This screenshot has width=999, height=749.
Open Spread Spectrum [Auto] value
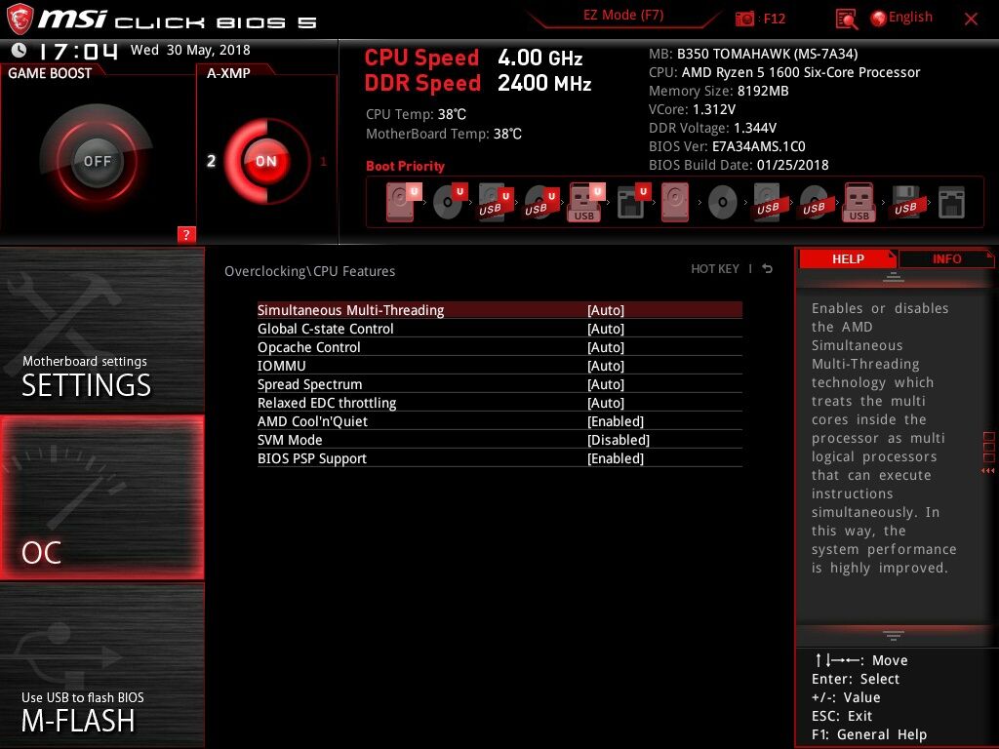(x=605, y=384)
